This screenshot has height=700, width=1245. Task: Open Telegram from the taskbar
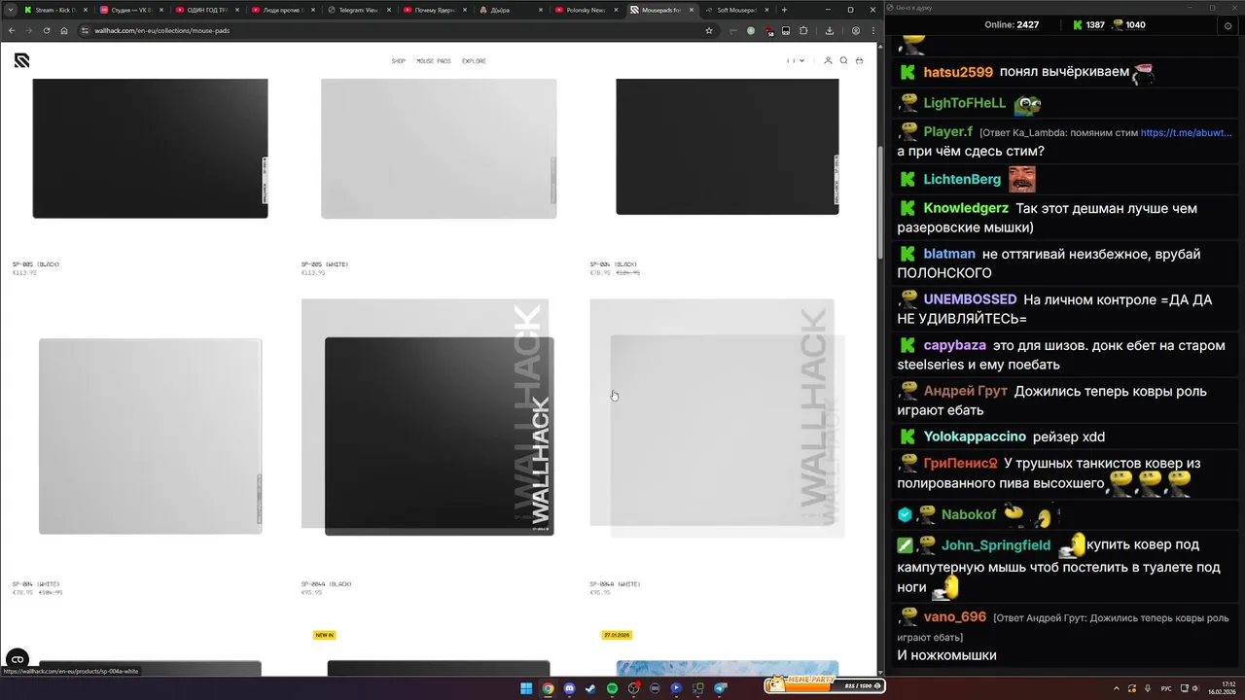click(721, 688)
